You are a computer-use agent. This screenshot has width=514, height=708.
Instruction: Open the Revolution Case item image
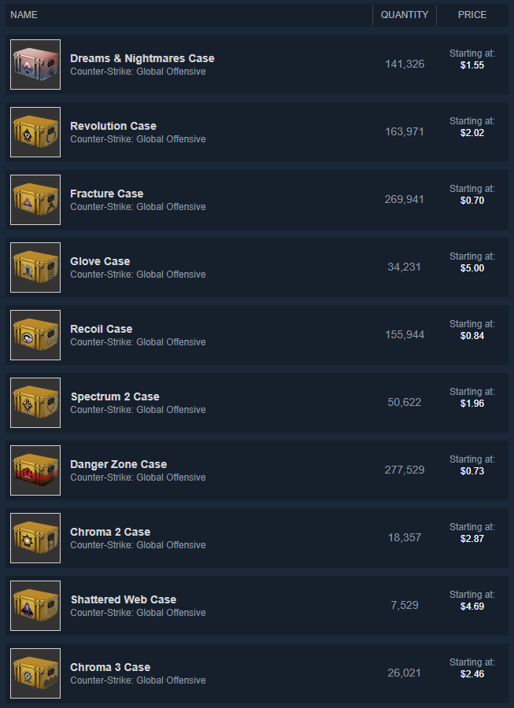(35, 132)
